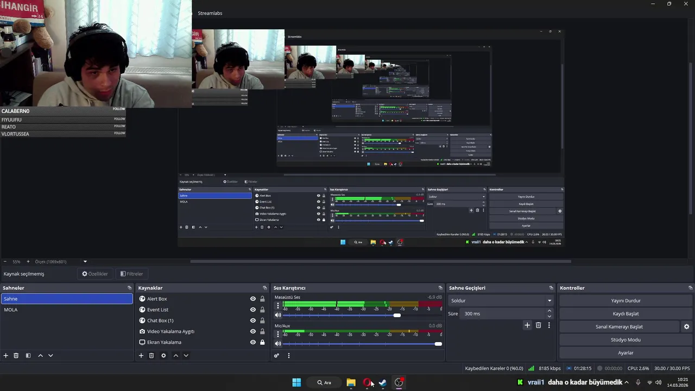The image size is (695, 391).
Task: Select Video Yakalama Aygıtı source row
Action: click(203, 331)
